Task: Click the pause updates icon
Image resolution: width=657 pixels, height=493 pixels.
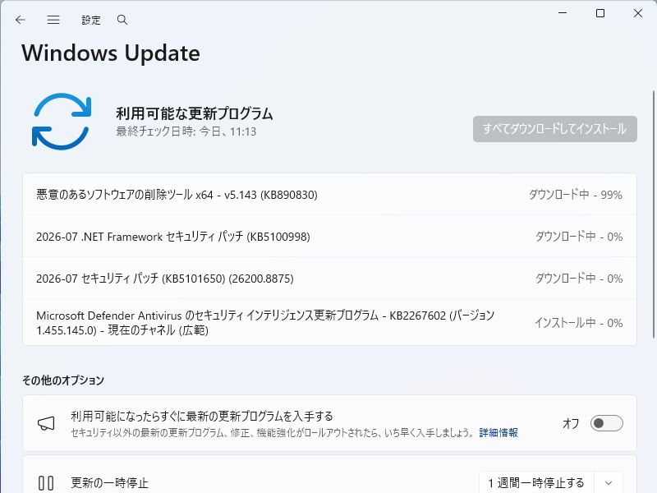Action: pyautogui.click(x=46, y=483)
